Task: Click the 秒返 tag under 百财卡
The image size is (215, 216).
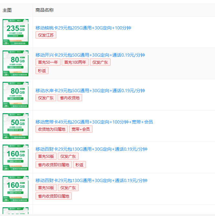Action: (x=80, y=165)
